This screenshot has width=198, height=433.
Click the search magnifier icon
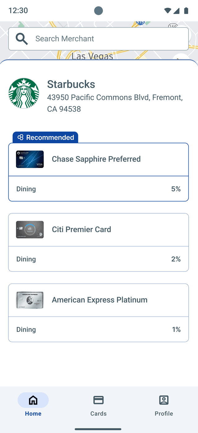(22, 39)
